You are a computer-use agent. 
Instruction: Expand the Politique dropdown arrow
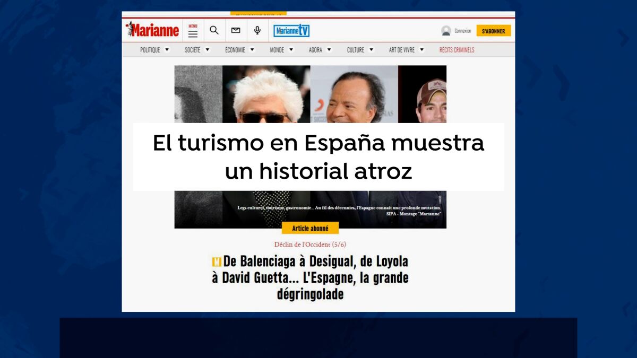point(167,50)
